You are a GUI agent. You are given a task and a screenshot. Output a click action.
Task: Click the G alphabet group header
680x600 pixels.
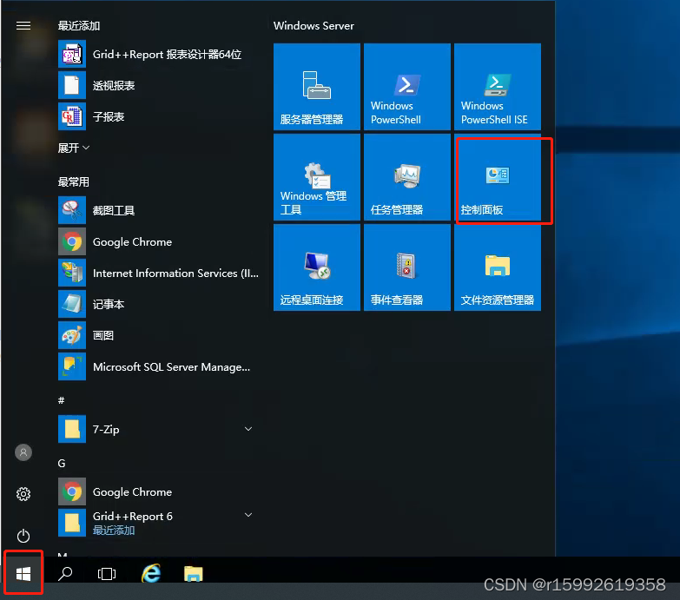(x=62, y=464)
